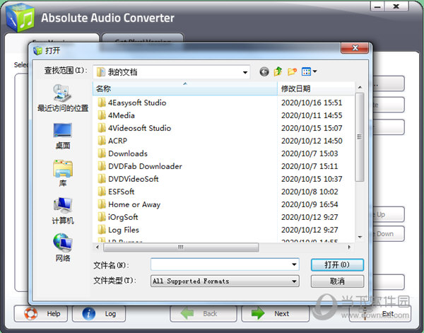The height and width of the screenshot is (333, 424).
Task: Click the 打开(O) open button
Action: point(337,264)
